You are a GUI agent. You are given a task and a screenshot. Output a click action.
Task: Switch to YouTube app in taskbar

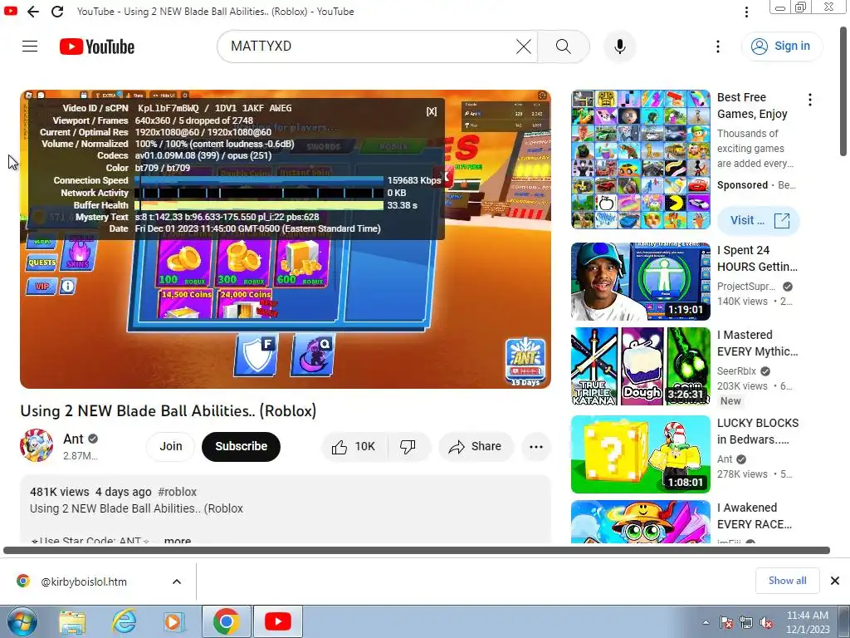(x=277, y=621)
